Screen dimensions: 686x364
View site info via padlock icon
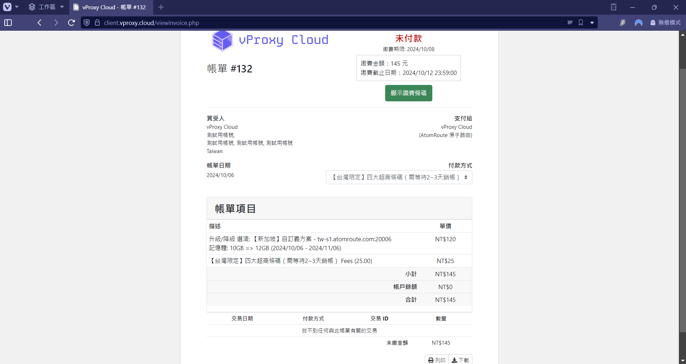[x=97, y=23]
